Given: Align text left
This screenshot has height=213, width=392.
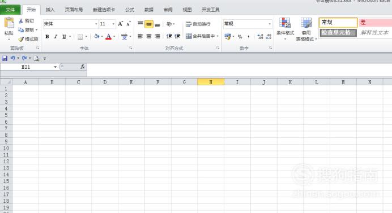Looking at the screenshot, I should coord(140,36).
